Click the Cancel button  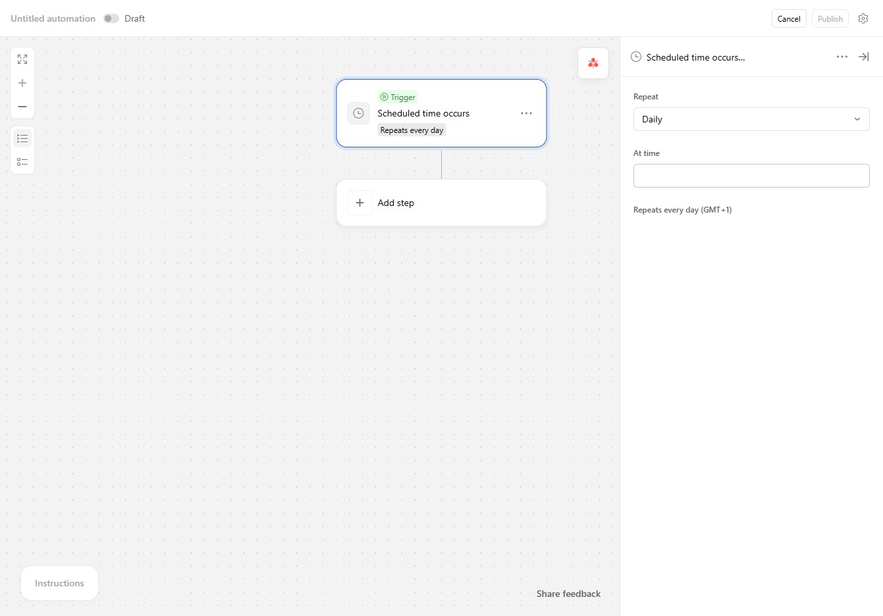coord(789,18)
